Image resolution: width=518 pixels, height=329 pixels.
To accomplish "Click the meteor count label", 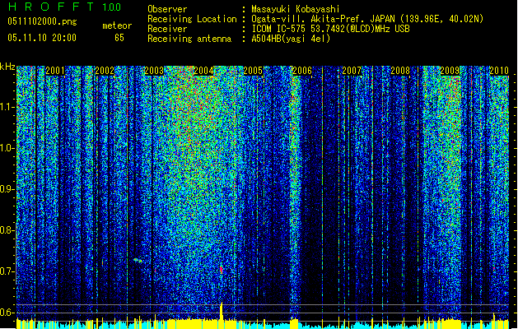I will point(117,25).
